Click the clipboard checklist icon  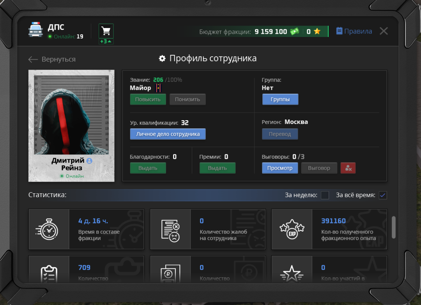click(49, 274)
